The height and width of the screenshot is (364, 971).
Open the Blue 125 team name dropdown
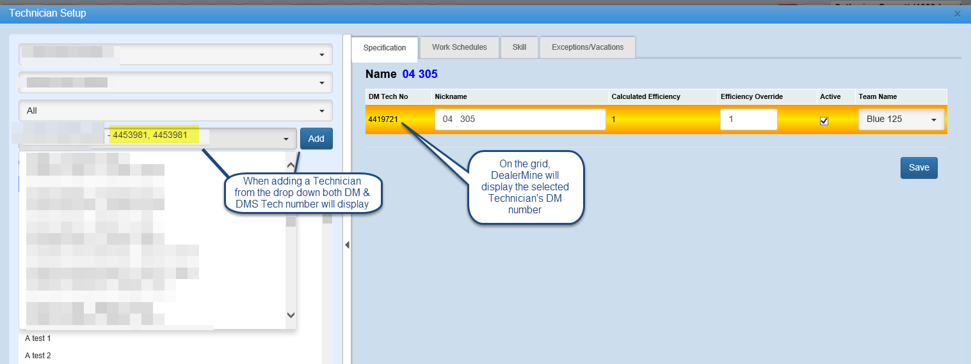(x=901, y=119)
